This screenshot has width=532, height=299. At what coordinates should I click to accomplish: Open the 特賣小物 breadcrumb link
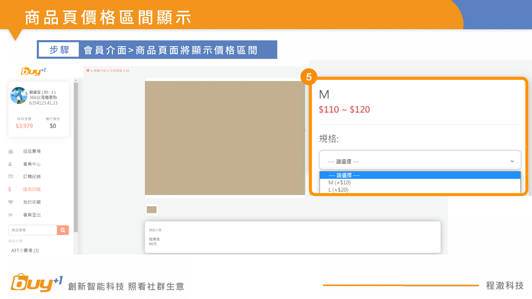pyautogui.click(x=100, y=71)
